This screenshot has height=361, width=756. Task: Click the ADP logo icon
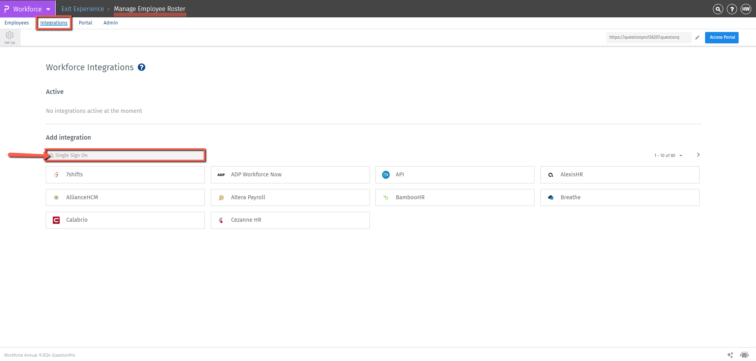[221, 175]
